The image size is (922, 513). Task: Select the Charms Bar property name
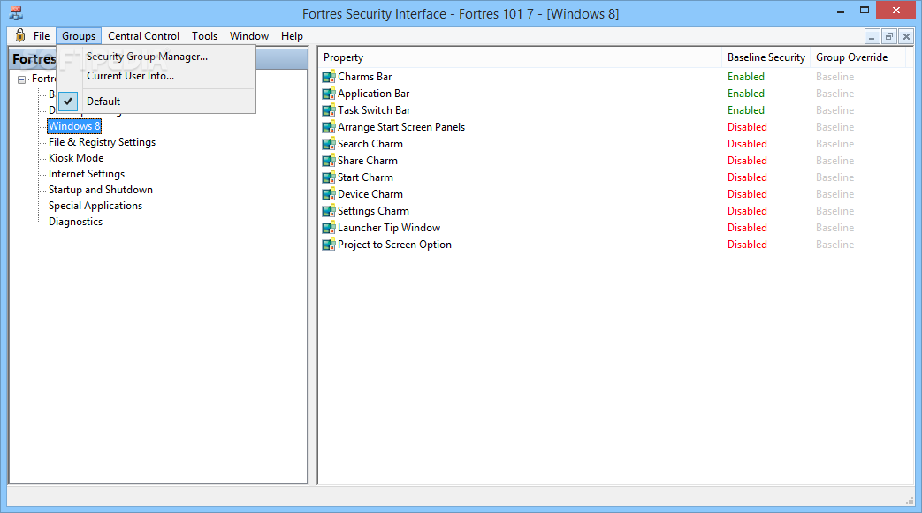click(364, 77)
